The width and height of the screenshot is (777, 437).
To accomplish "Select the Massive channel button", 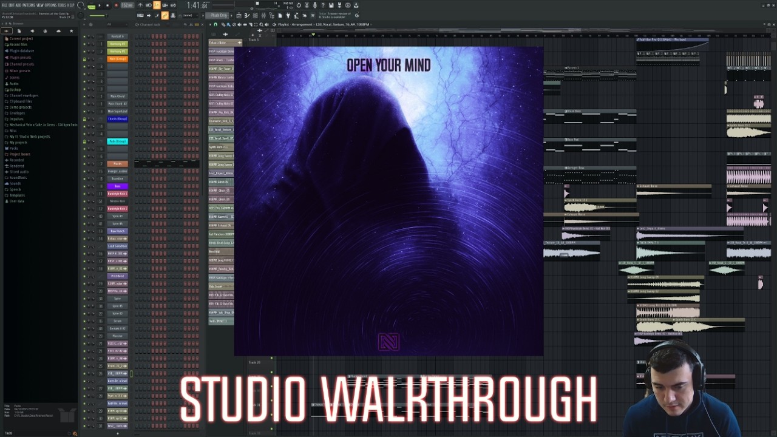I will (117, 336).
